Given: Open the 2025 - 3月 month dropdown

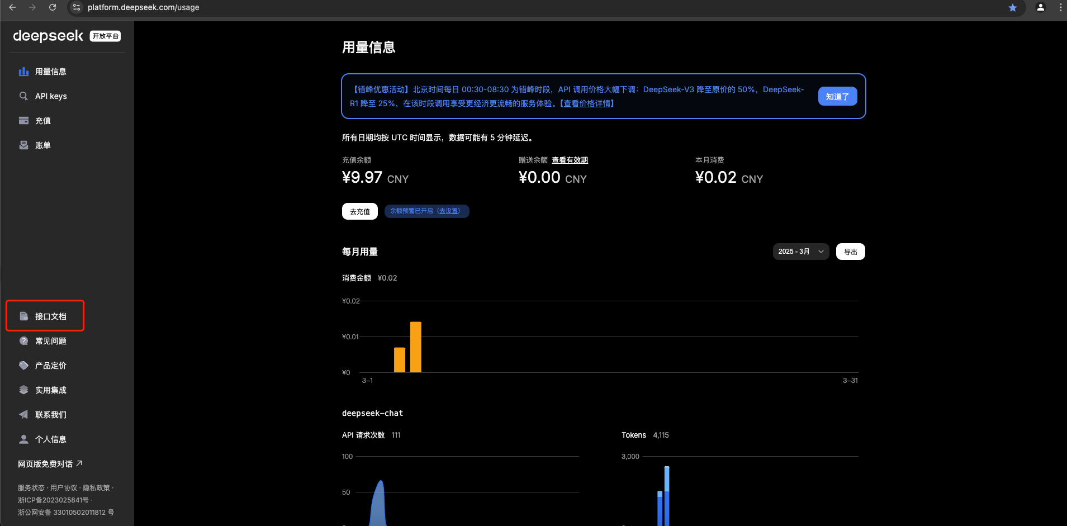Looking at the screenshot, I should tap(801, 252).
